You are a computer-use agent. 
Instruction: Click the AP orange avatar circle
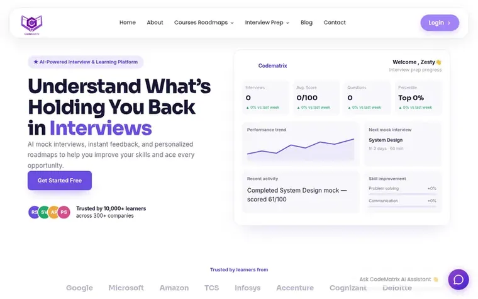coord(53,212)
